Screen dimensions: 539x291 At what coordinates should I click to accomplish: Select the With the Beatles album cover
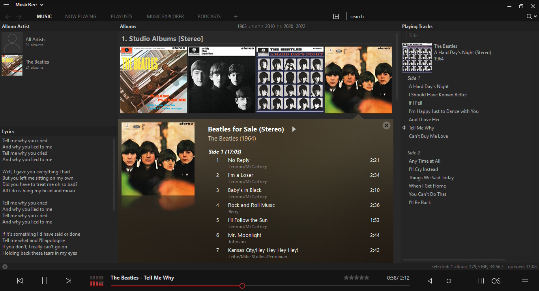point(222,80)
